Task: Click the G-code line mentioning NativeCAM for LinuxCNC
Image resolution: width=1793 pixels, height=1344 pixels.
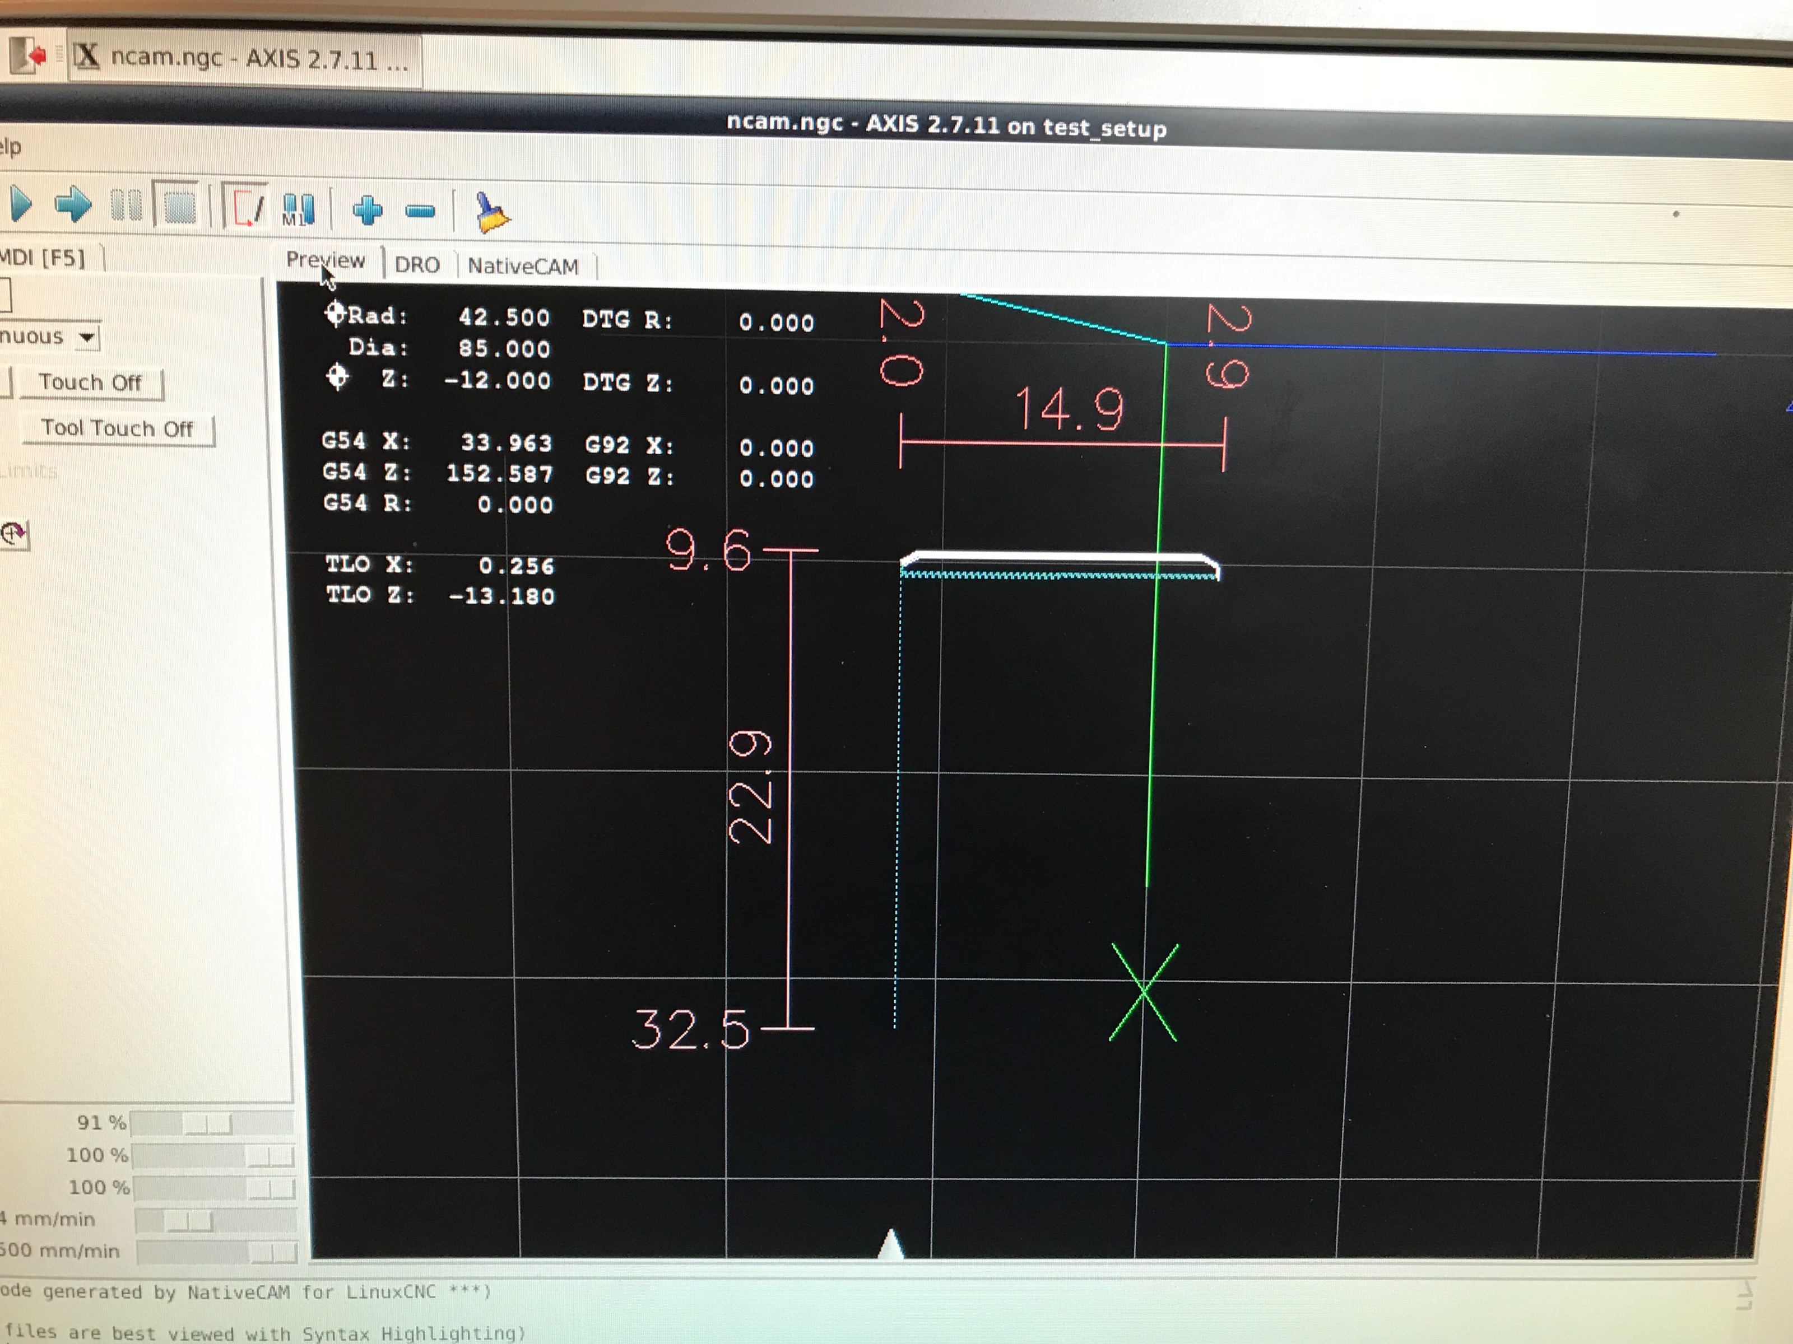Action: [247, 1293]
